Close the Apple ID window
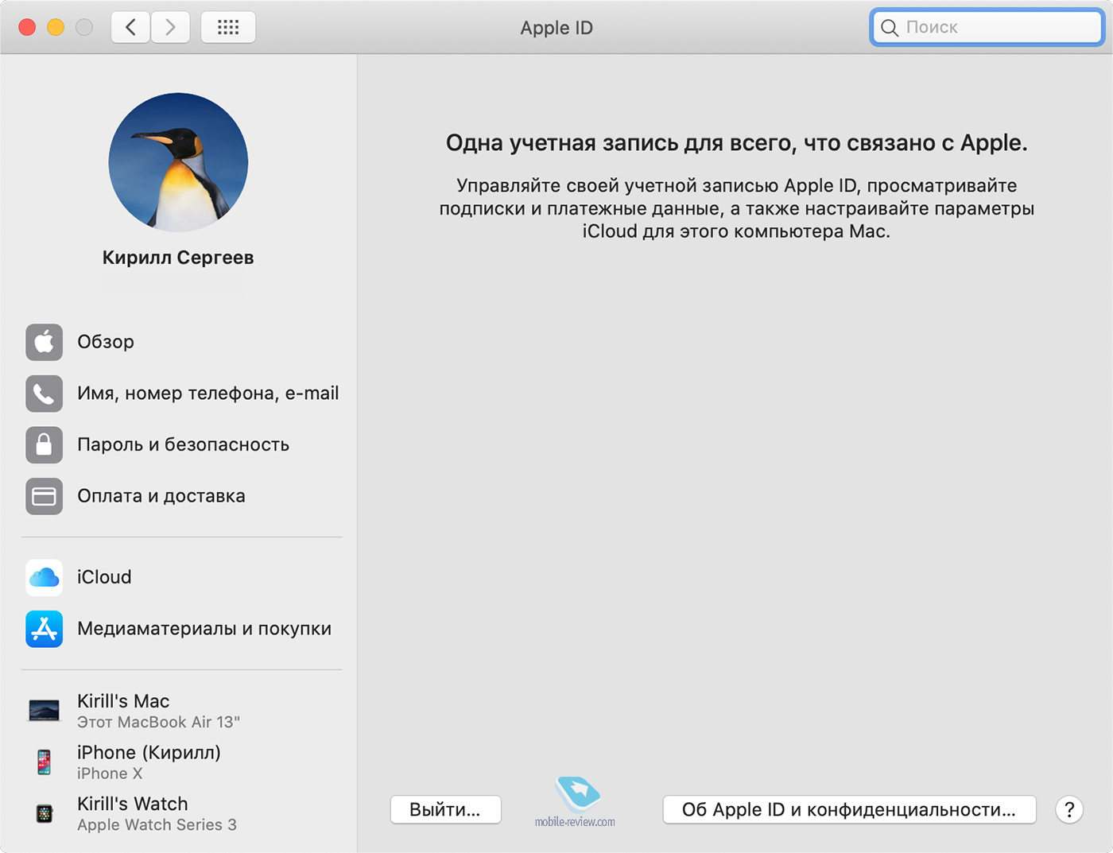The image size is (1113, 853). click(x=27, y=28)
